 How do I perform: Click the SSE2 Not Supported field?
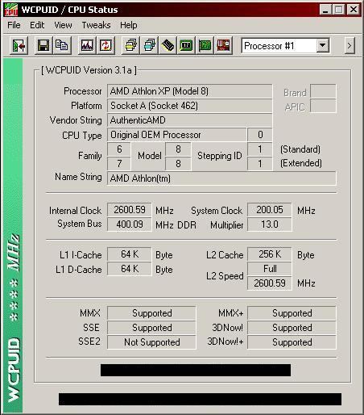151,342
